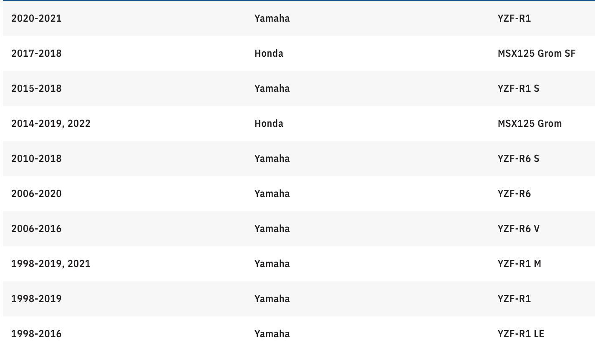
Task: Click the MSX125 Grom SF model cell
Action: [536, 53]
